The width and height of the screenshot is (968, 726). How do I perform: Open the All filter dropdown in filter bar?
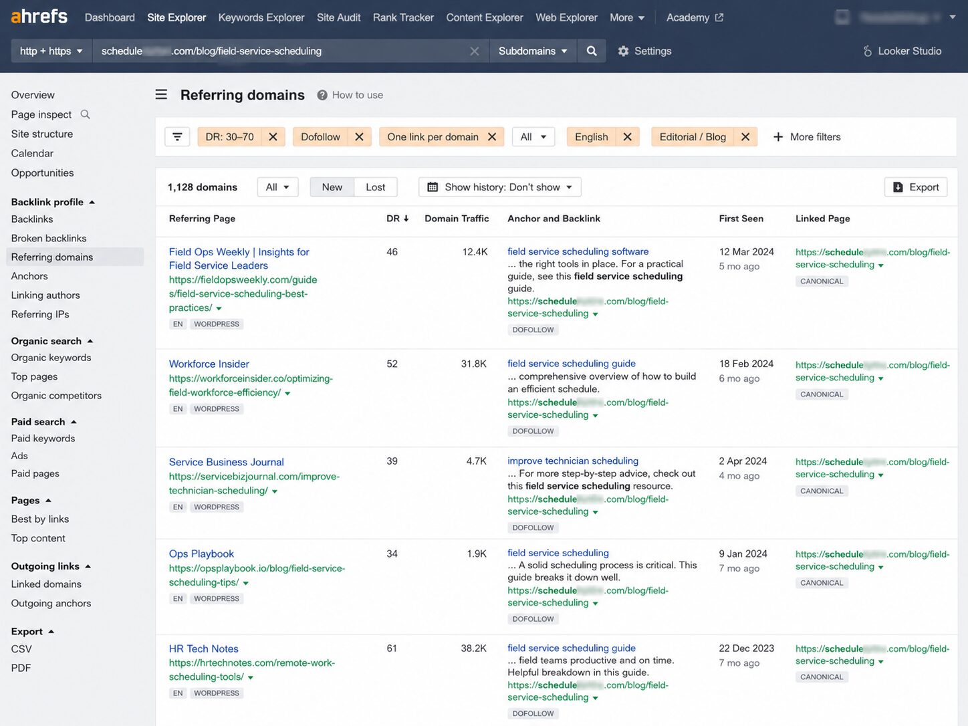pyautogui.click(x=533, y=136)
